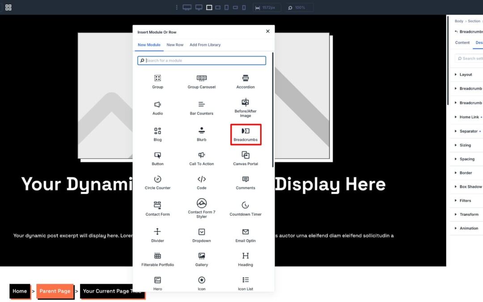Expand the Separator settings group
Image resolution: width=483 pixels, height=302 pixels.
469,131
